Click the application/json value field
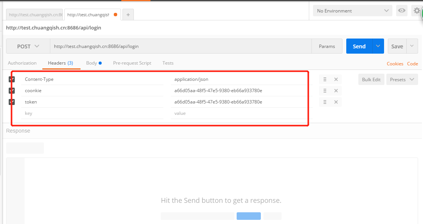The width and height of the screenshot is (423, 224). click(x=242, y=79)
